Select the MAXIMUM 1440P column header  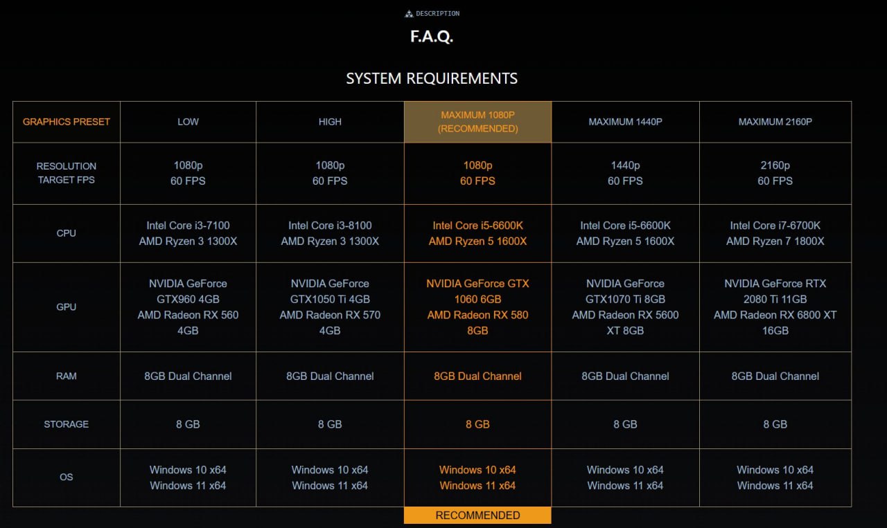(x=625, y=122)
